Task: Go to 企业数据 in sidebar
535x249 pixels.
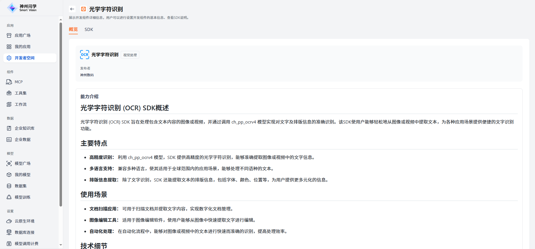Action: [23, 140]
